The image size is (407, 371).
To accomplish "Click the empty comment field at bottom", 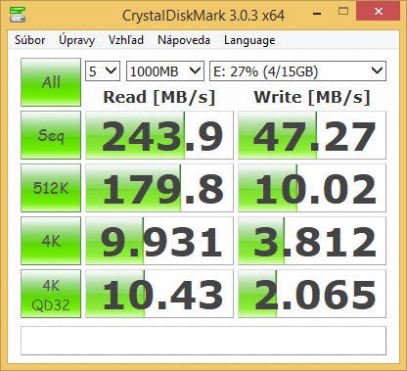I will (x=203, y=341).
